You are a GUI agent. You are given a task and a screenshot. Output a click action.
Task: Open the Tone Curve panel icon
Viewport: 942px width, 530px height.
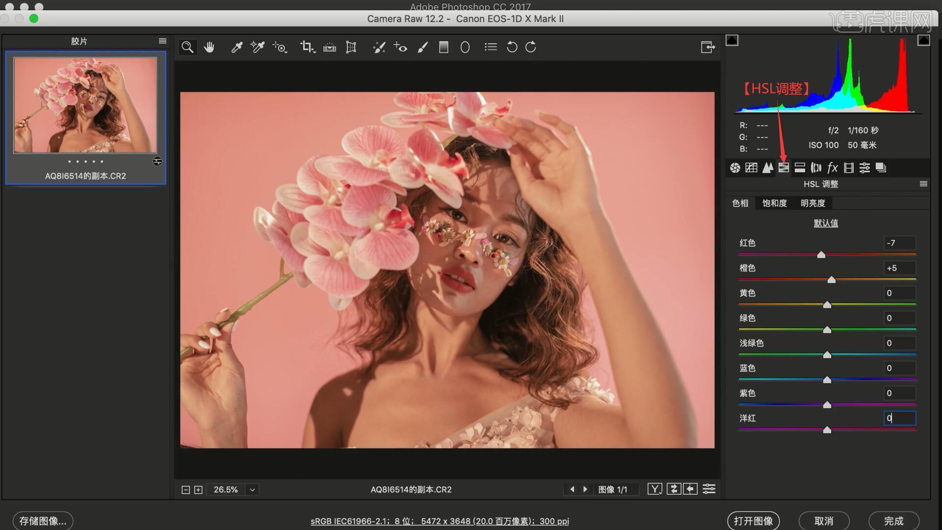(751, 168)
